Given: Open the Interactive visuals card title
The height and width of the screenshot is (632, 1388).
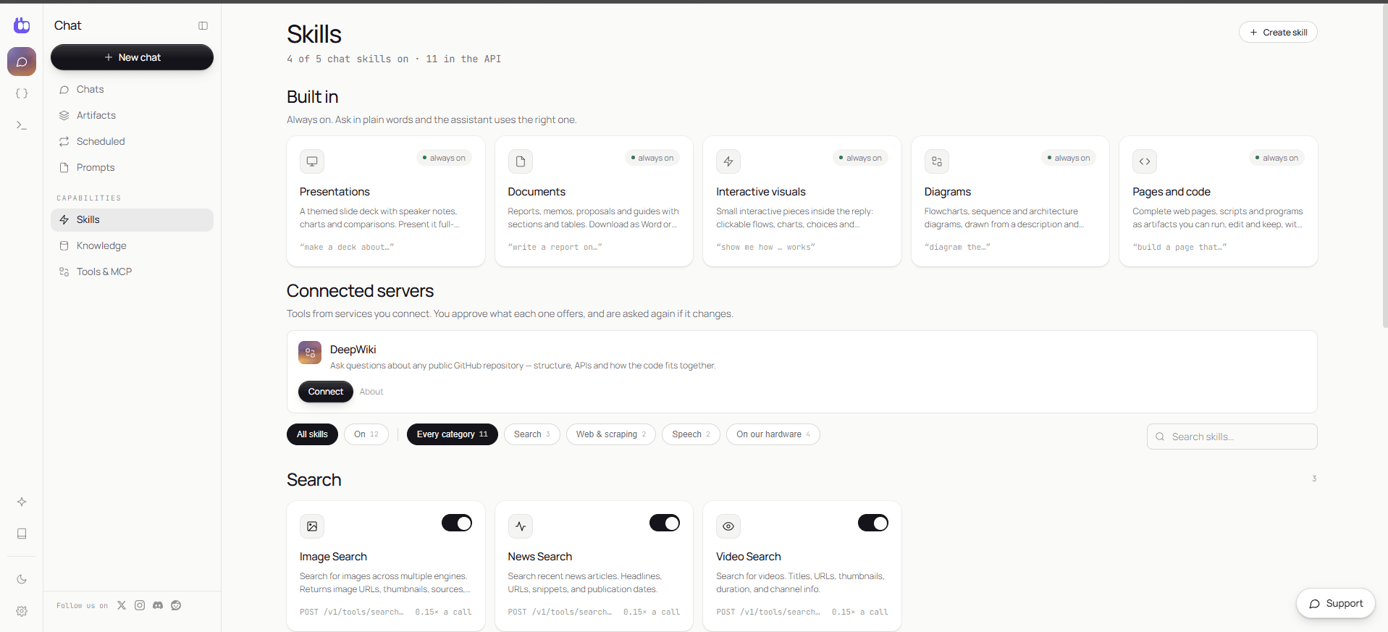Looking at the screenshot, I should pyautogui.click(x=761, y=192).
